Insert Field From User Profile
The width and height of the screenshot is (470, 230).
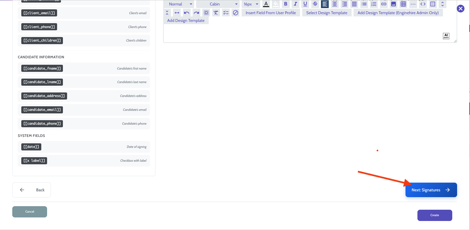point(271,13)
